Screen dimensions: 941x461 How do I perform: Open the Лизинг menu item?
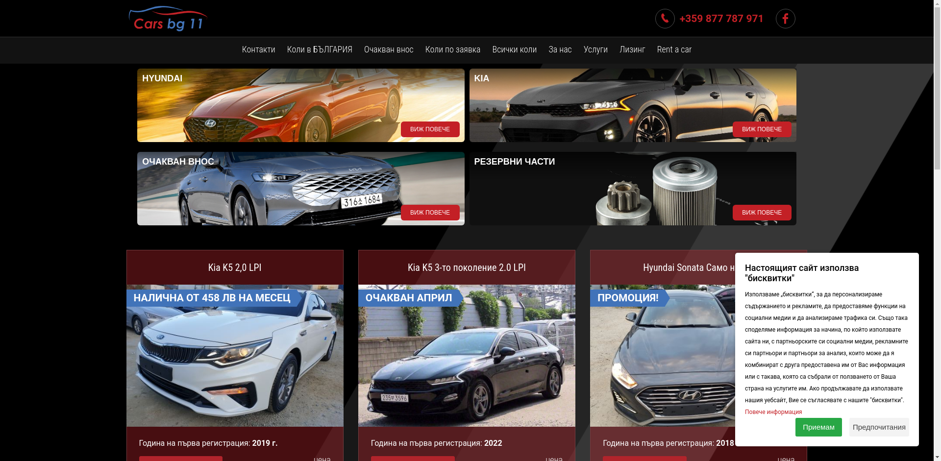[x=632, y=49]
